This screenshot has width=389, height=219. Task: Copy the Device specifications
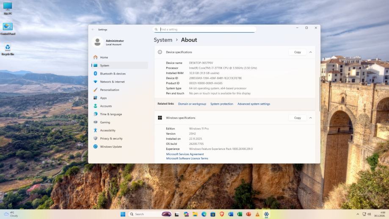tap(297, 52)
